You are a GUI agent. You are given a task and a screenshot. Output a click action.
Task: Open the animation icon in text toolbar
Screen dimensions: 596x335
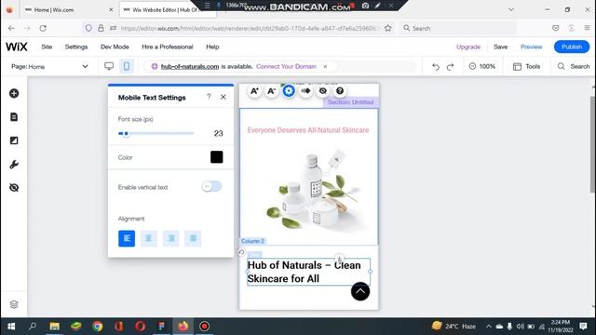(x=305, y=91)
